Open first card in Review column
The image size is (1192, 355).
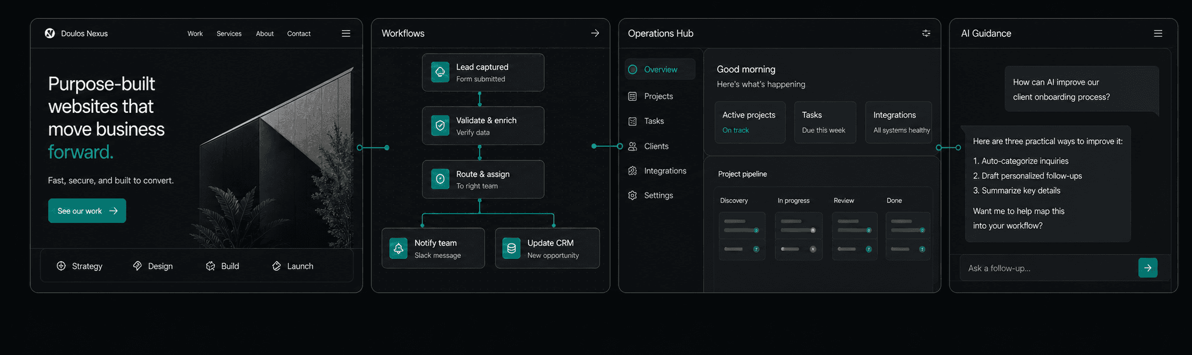click(x=854, y=226)
